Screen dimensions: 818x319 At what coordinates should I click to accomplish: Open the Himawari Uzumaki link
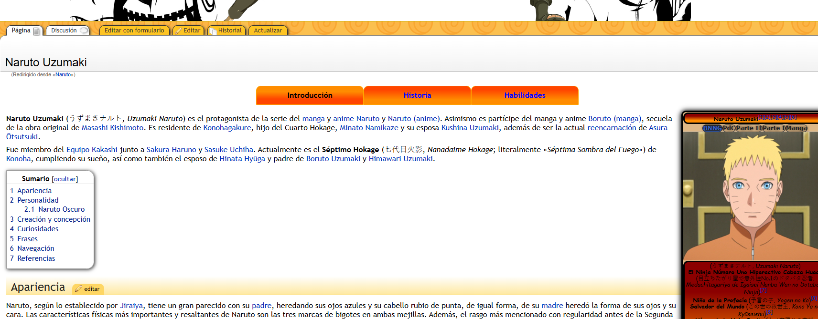pyautogui.click(x=401, y=159)
